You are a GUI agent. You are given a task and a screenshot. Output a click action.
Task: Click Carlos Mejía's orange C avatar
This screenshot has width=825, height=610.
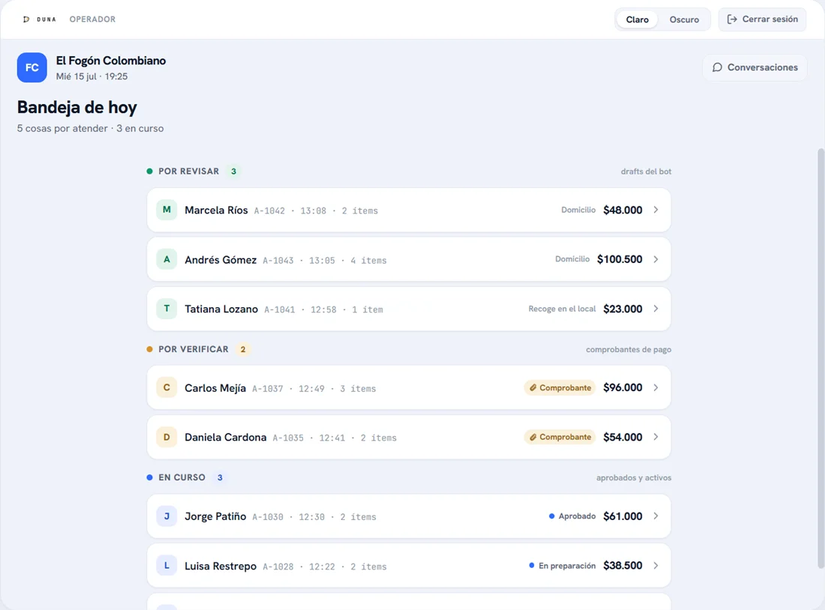pos(166,387)
